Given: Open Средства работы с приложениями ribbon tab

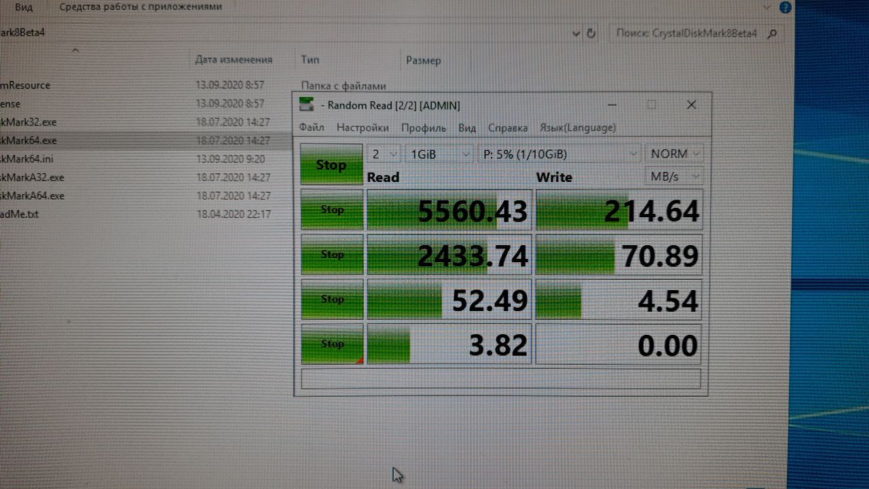Looking at the screenshot, I should (x=141, y=7).
